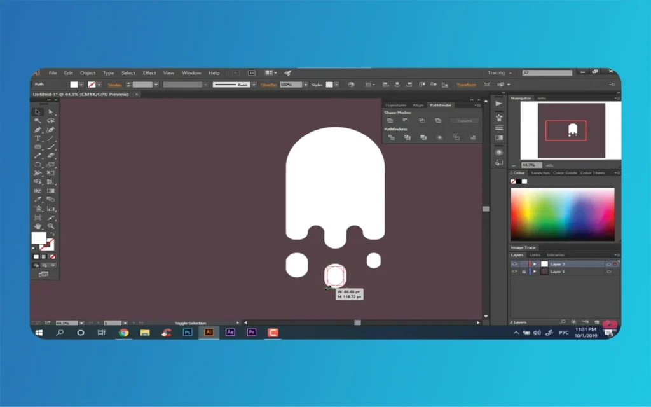The width and height of the screenshot is (651, 407).
Task: Toggle visibility of Layer 1
Action: click(514, 272)
